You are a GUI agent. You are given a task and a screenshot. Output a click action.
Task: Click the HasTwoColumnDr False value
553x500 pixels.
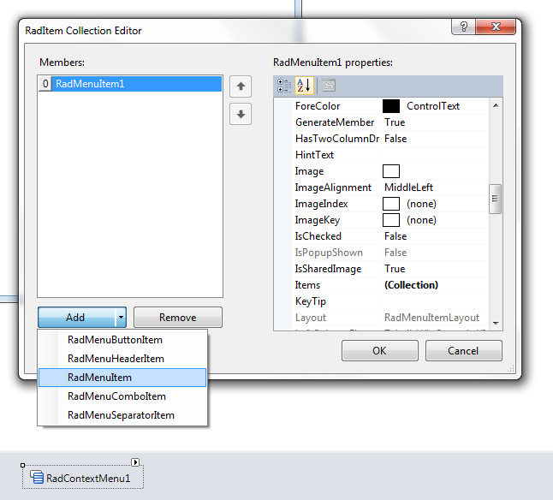(x=395, y=139)
